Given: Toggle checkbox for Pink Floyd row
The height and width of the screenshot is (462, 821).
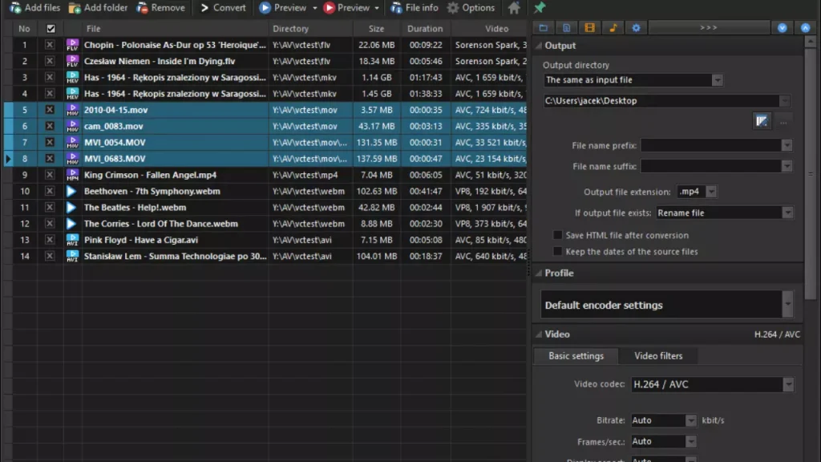Looking at the screenshot, I should pyautogui.click(x=50, y=240).
